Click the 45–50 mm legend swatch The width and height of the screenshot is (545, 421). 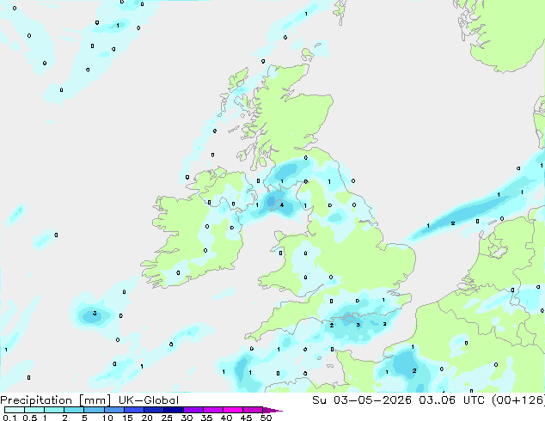pyautogui.click(x=253, y=410)
